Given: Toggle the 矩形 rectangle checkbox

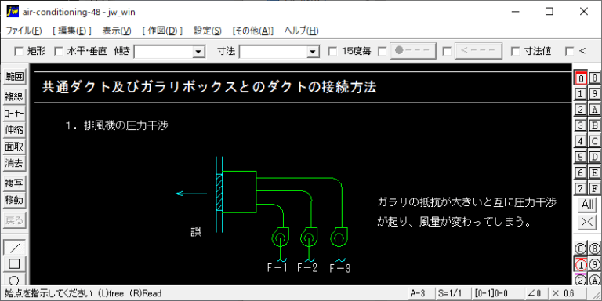Looking at the screenshot, I should click(x=19, y=51).
